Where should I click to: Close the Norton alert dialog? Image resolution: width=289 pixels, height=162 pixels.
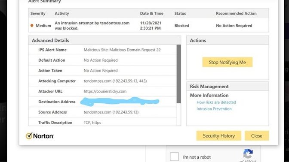(257, 136)
